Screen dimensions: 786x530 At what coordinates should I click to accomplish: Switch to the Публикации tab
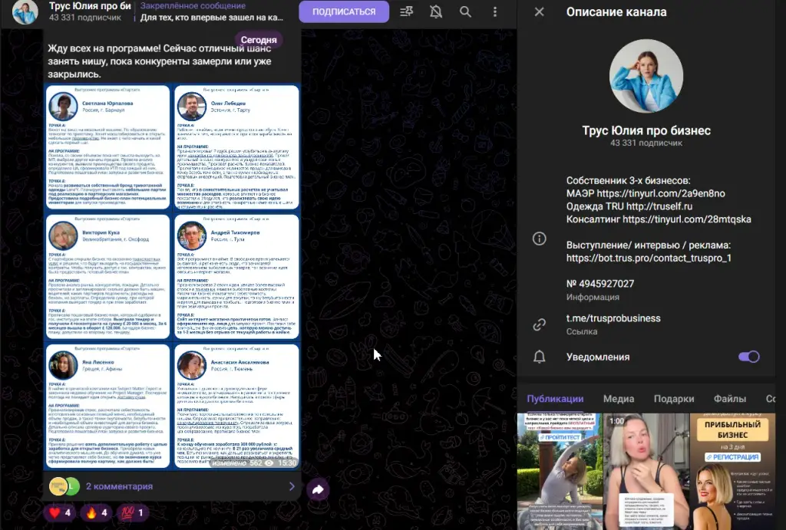click(x=555, y=399)
